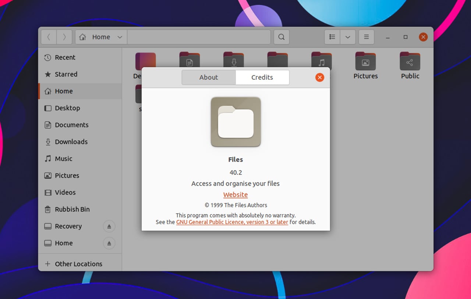Open Rubbish Bin in the sidebar
The width and height of the screenshot is (471, 299).
point(80,210)
